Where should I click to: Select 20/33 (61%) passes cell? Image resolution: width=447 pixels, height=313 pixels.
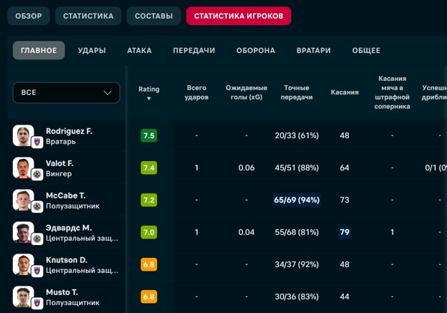297,135
